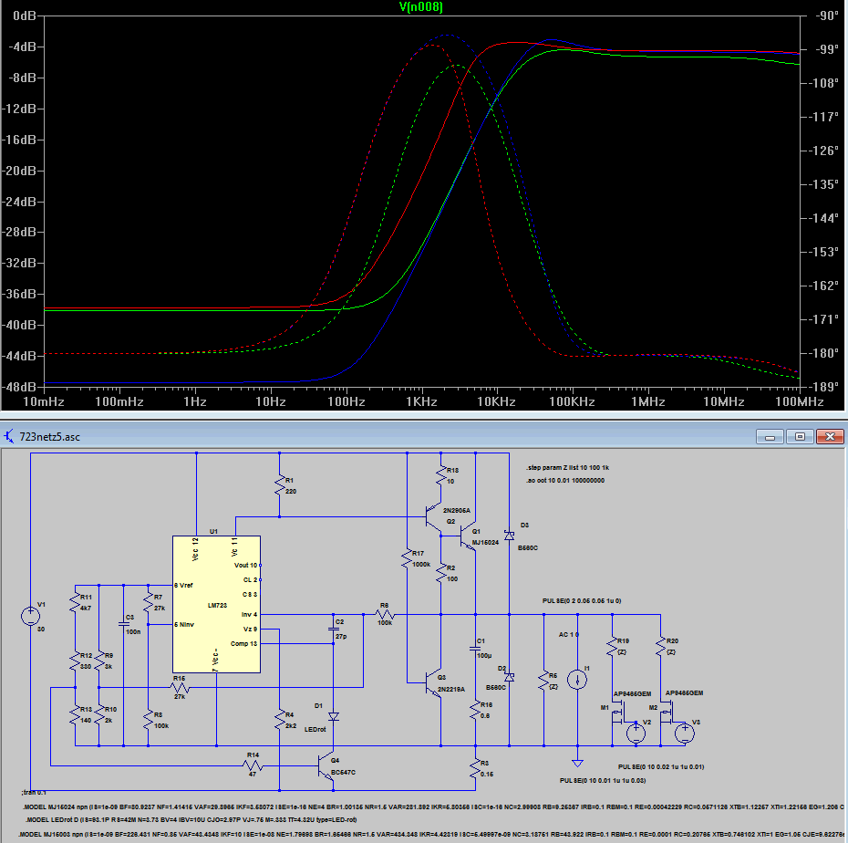The height and width of the screenshot is (843, 848).
Task: Select the D2 diode symbol
Action: coord(509,678)
